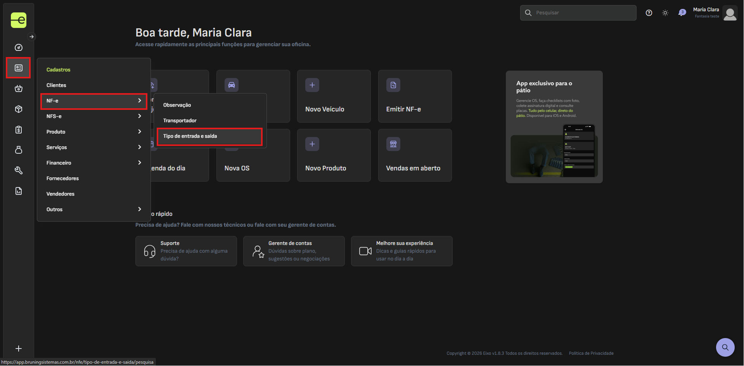The image size is (744, 366).
Task: Click the plus icon at sidebar bottom
Action: (19, 349)
